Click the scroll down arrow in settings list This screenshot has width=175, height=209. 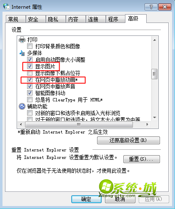[155, 118]
